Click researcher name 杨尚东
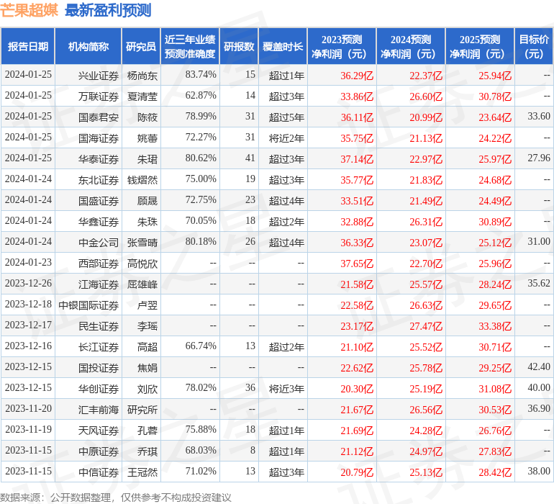The height and width of the screenshot is (504, 554). click(142, 76)
